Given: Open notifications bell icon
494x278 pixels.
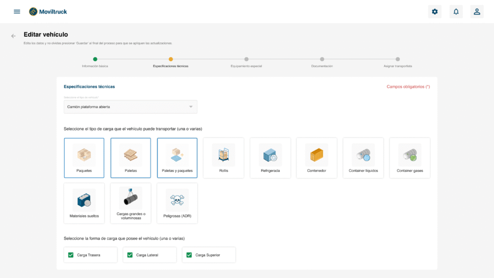Looking at the screenshot, I should [x=456, y=12].
